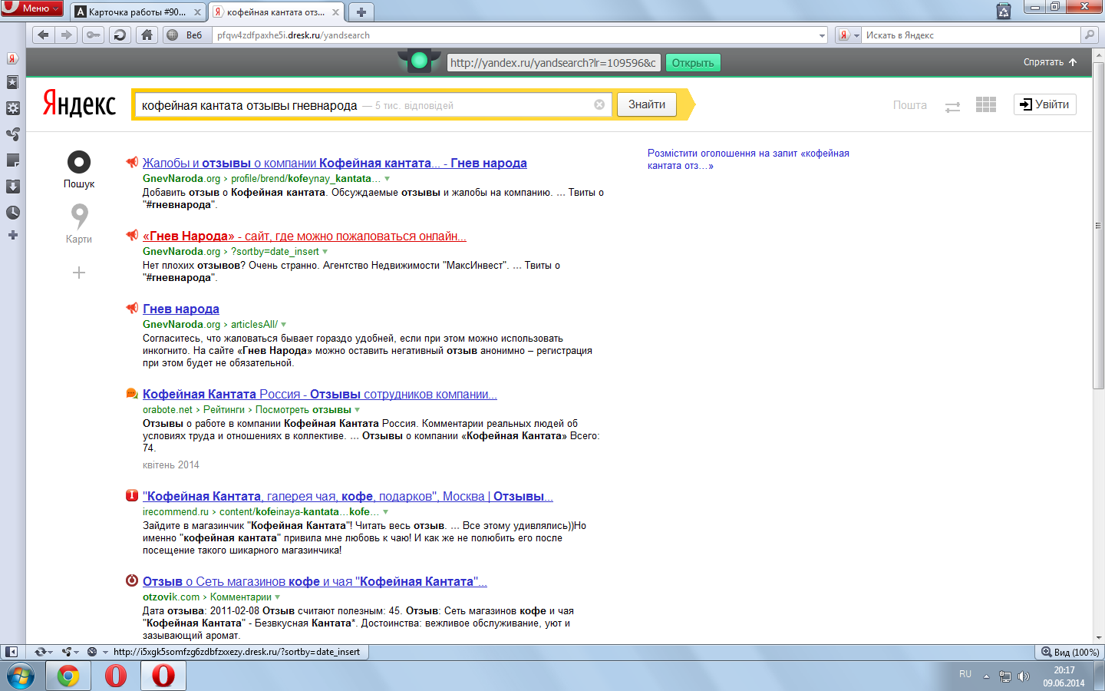Open the Unite status bar dropdown

tap(71, 652)
